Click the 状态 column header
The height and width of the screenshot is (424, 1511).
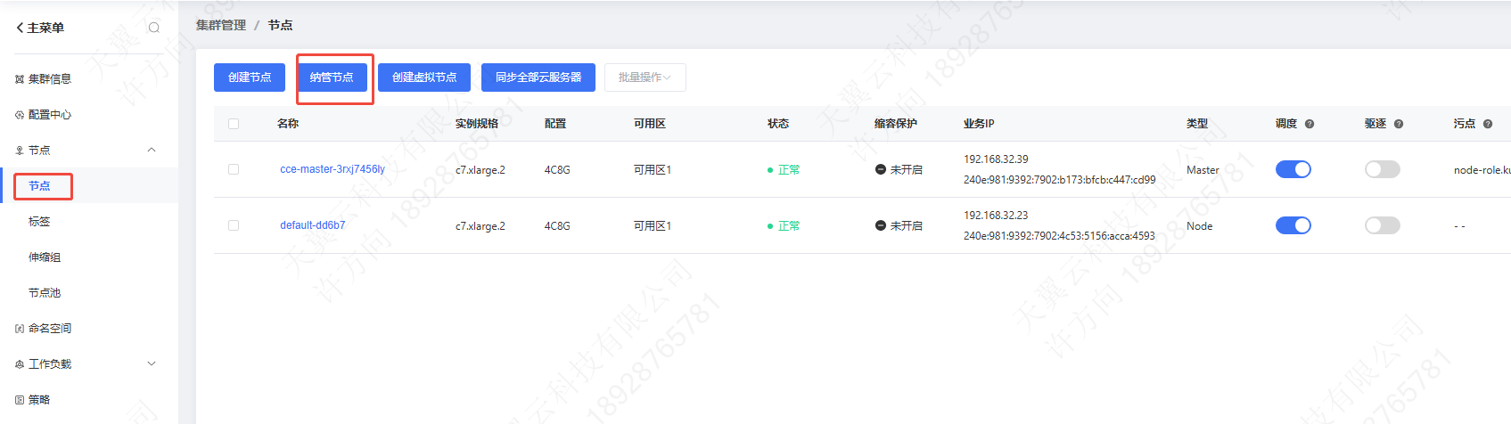(778, 124)
